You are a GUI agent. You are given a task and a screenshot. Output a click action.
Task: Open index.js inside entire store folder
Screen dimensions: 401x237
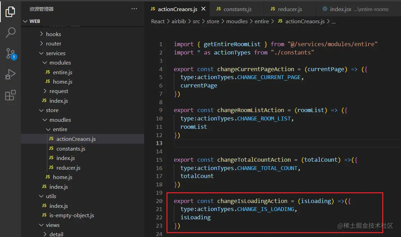click(83, 158)
